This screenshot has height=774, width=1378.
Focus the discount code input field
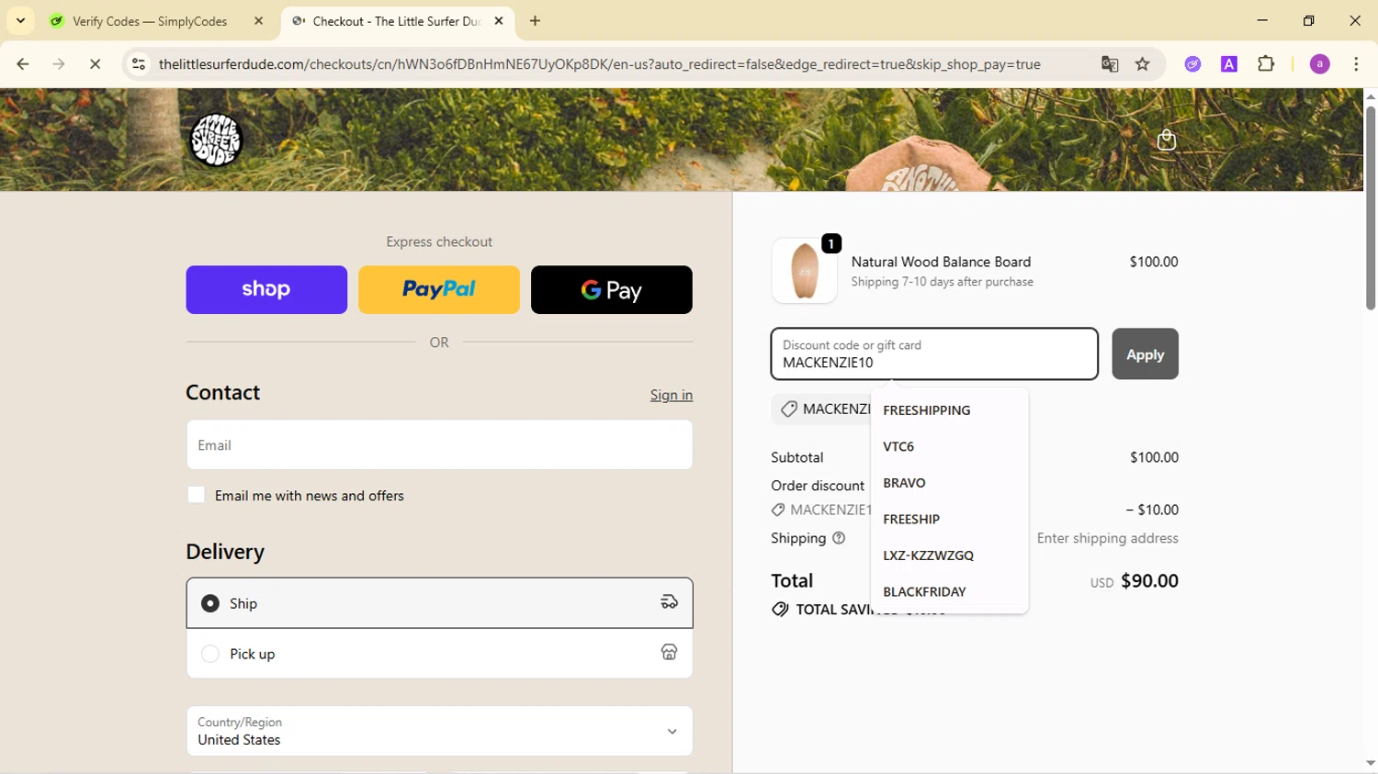[x=934, y=353]
